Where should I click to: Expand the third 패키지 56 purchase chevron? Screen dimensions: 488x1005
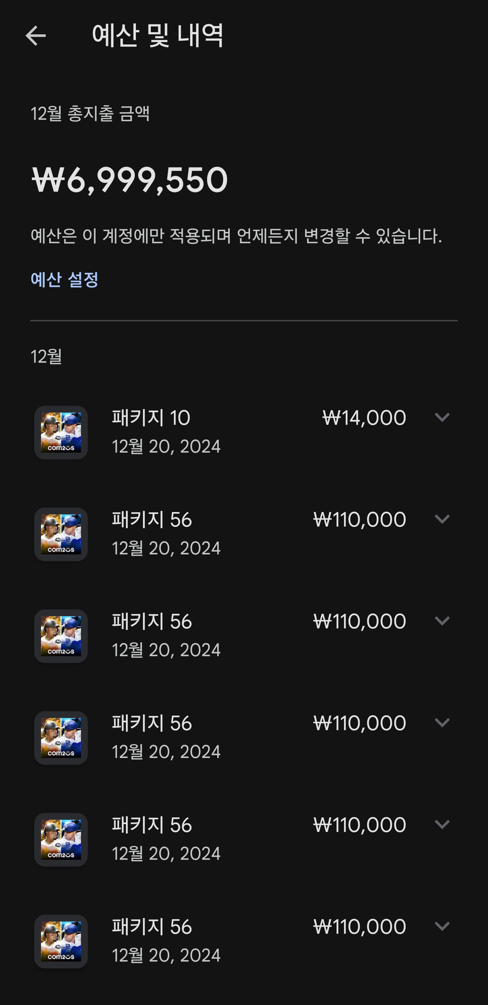(x=442, y=723)
